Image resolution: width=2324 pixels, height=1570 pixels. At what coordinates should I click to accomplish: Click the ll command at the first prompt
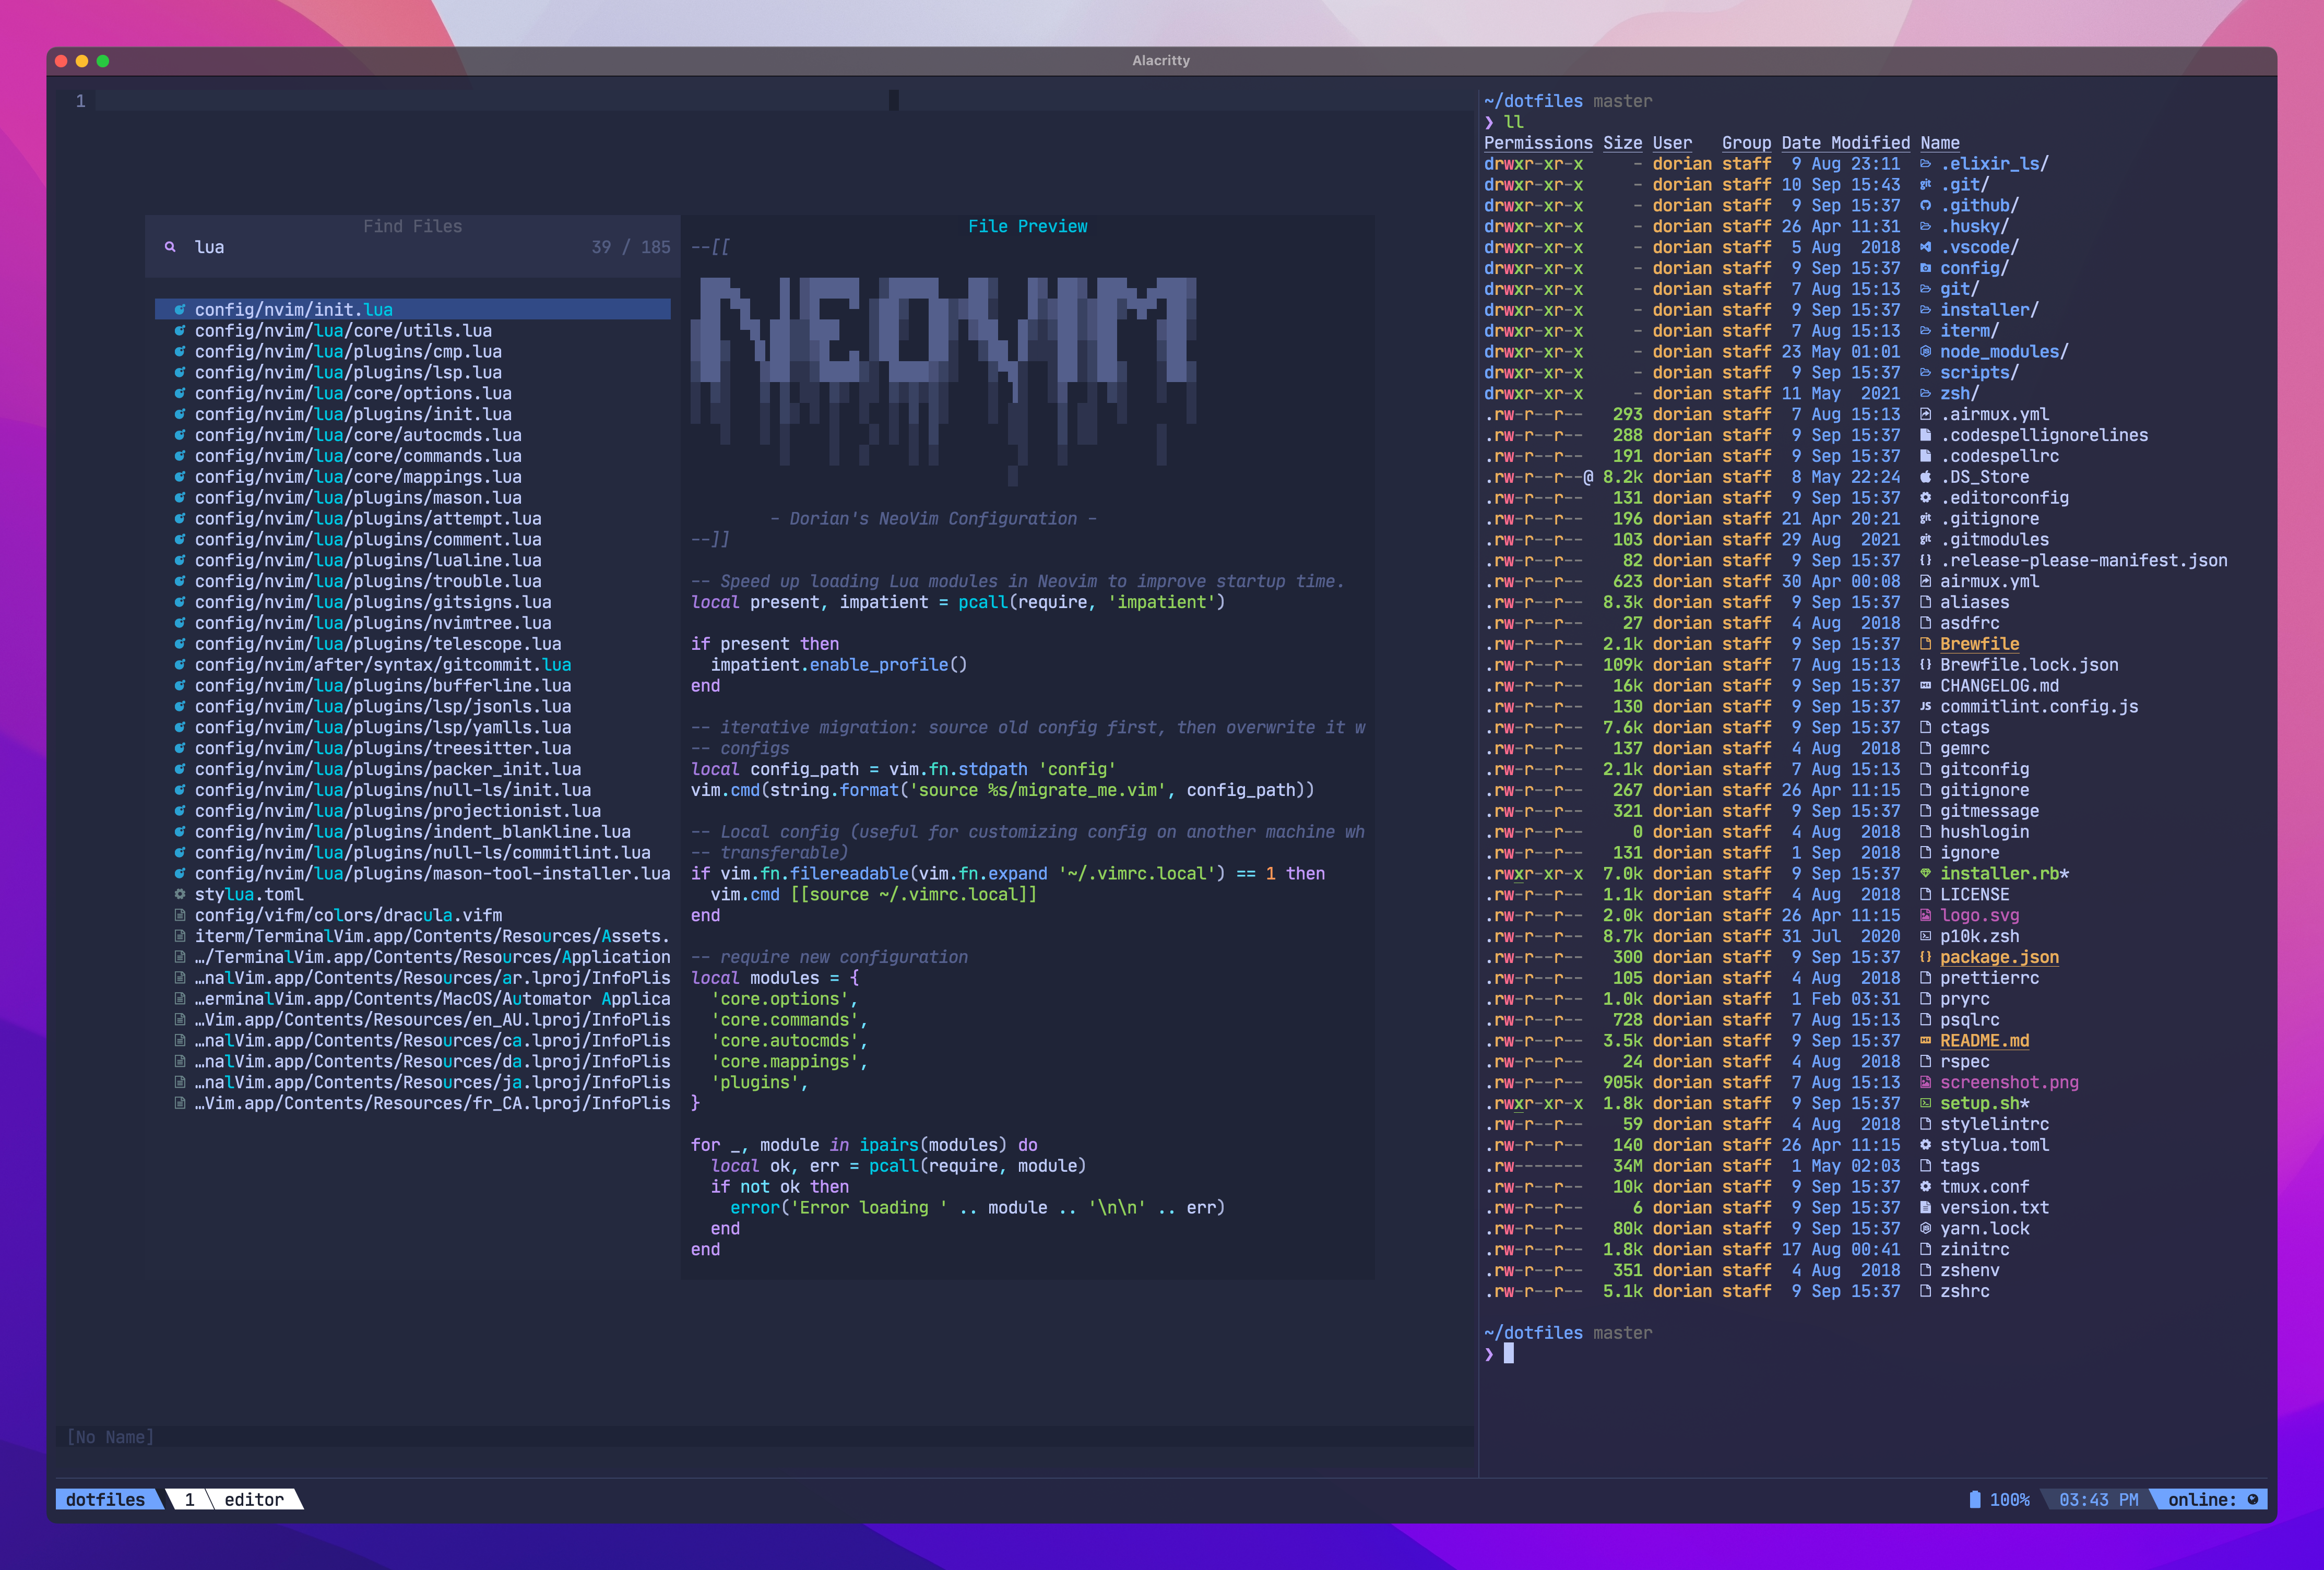[x=1513, y=122]
